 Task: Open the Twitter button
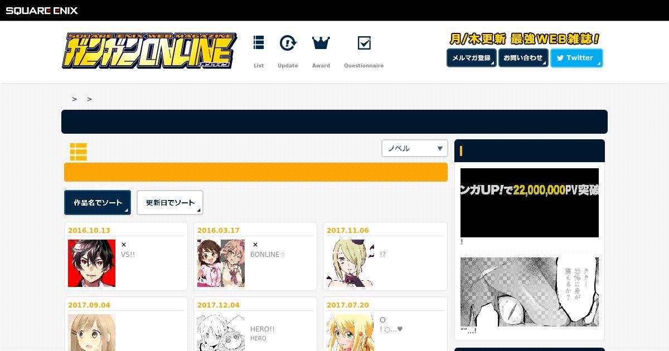coord(576,58)
